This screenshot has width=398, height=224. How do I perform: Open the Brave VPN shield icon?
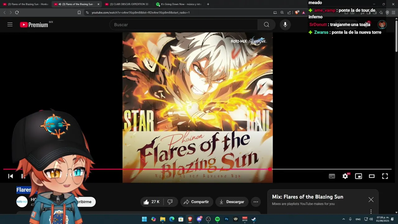(387, 12)
